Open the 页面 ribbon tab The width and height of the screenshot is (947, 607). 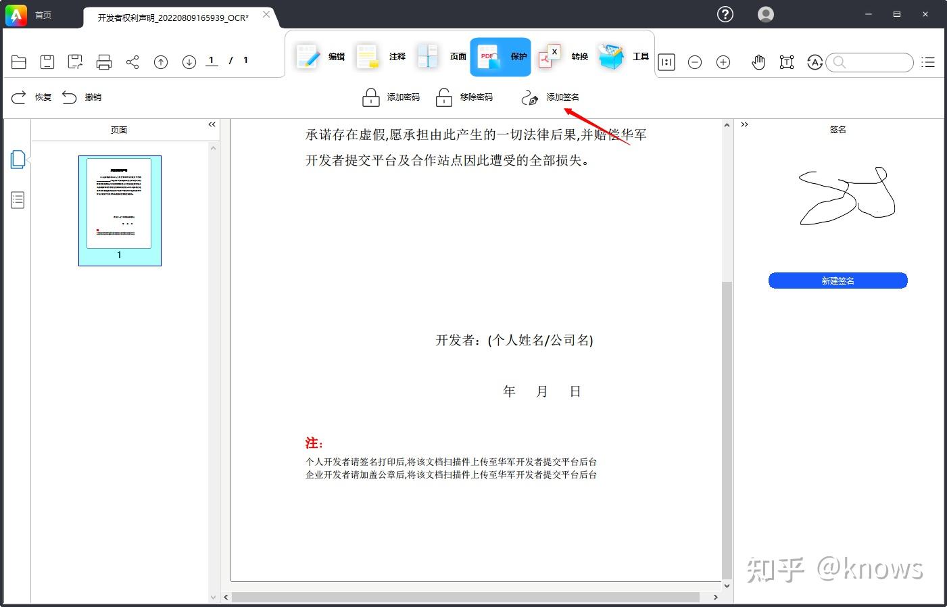pos(442,57)
